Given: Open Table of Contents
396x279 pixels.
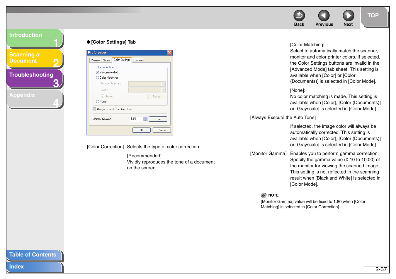Looking at the screenshot, I should click(34, 255).
